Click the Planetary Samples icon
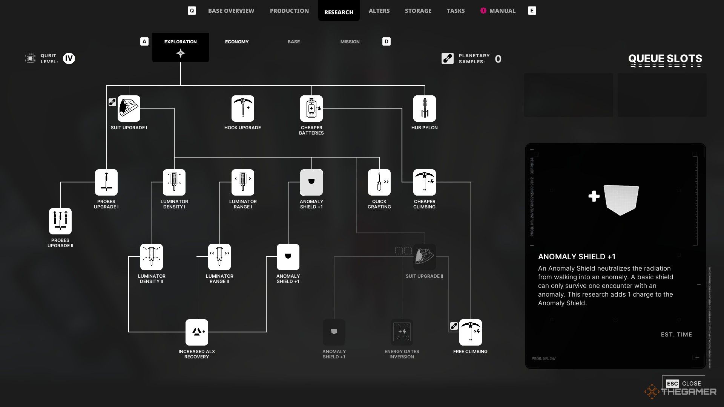724x407 pixels. pos(448,58)
